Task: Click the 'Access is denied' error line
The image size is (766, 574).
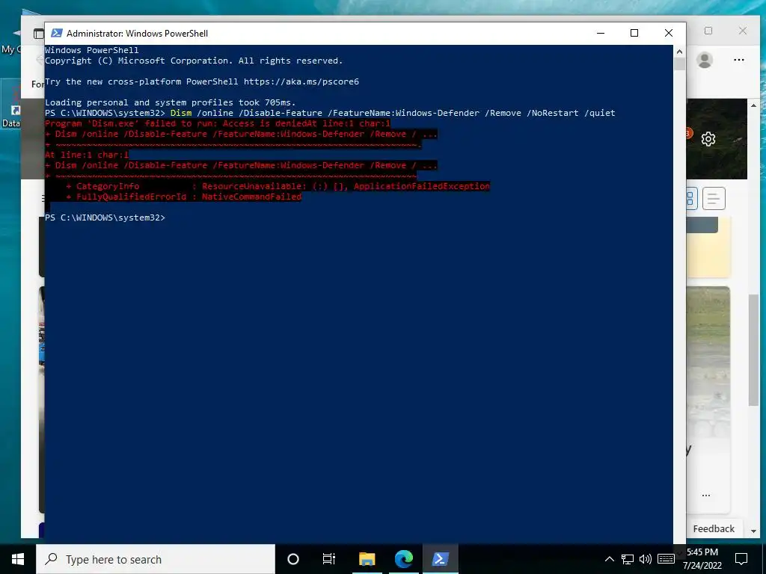Action: pyautogui.click(x=218, y=123)
